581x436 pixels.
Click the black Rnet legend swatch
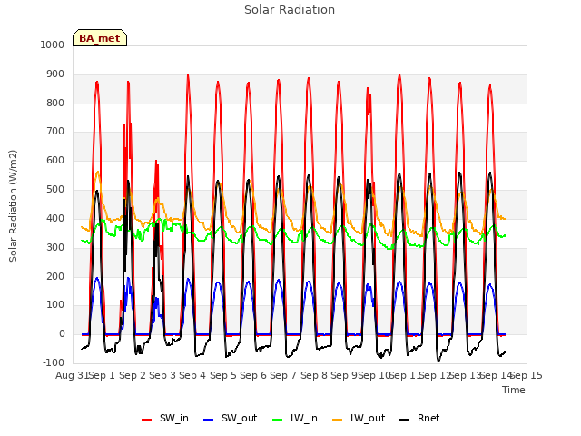404,420
